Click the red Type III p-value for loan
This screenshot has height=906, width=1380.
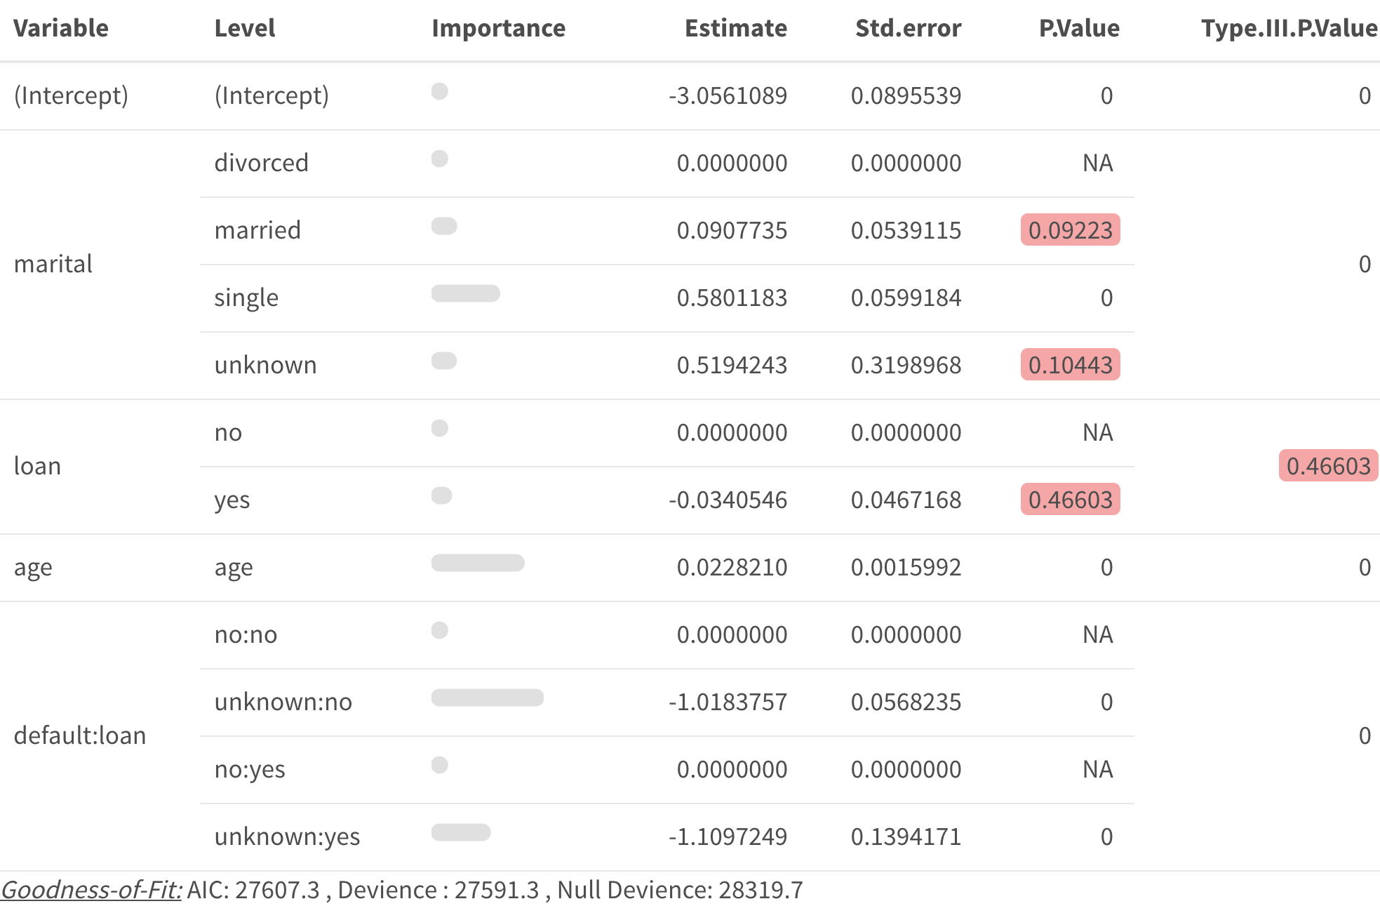tap(1328, 466)
